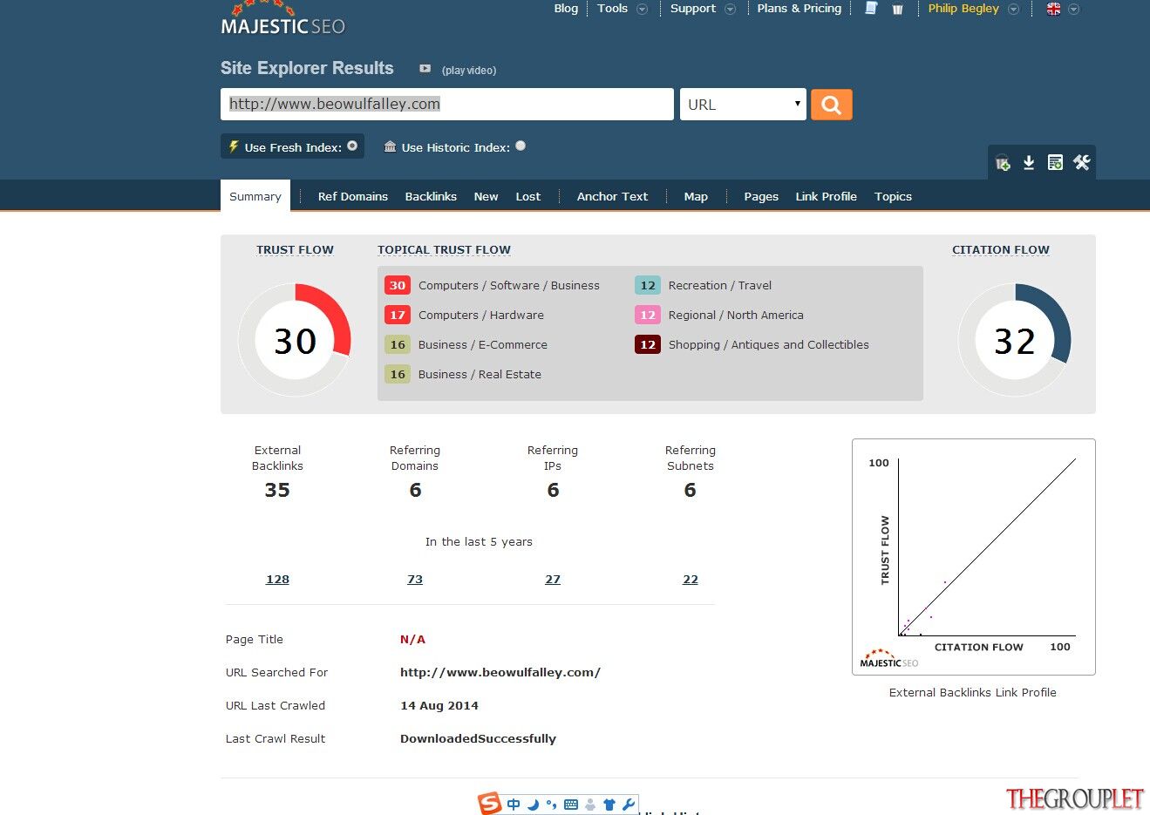The image size is (1150, 815).
Task: Click the moon icon in Sogou bar
Action: click(533, 805)
